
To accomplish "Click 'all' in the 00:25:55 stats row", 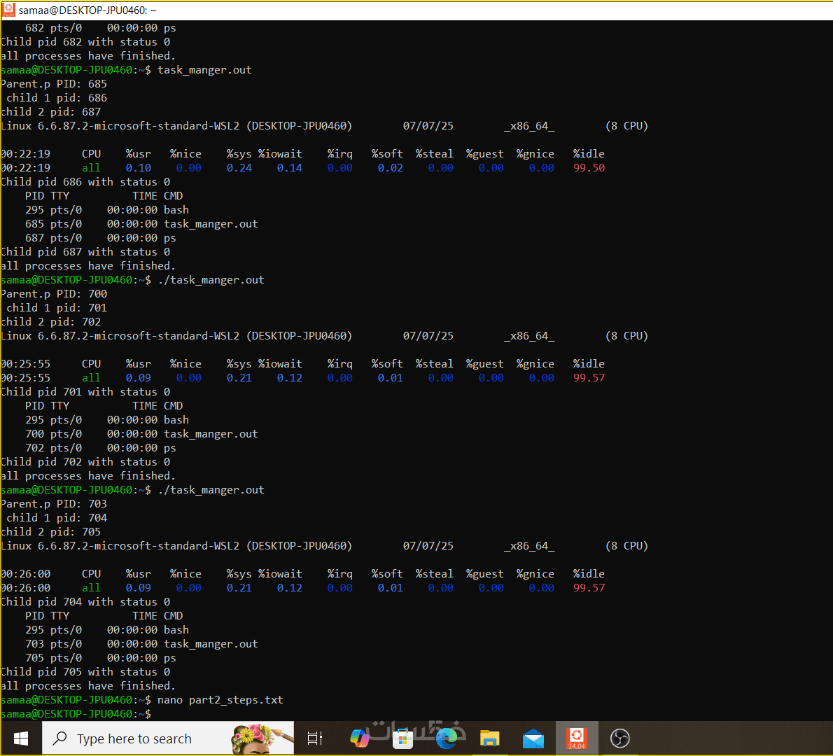I will 91,378.
